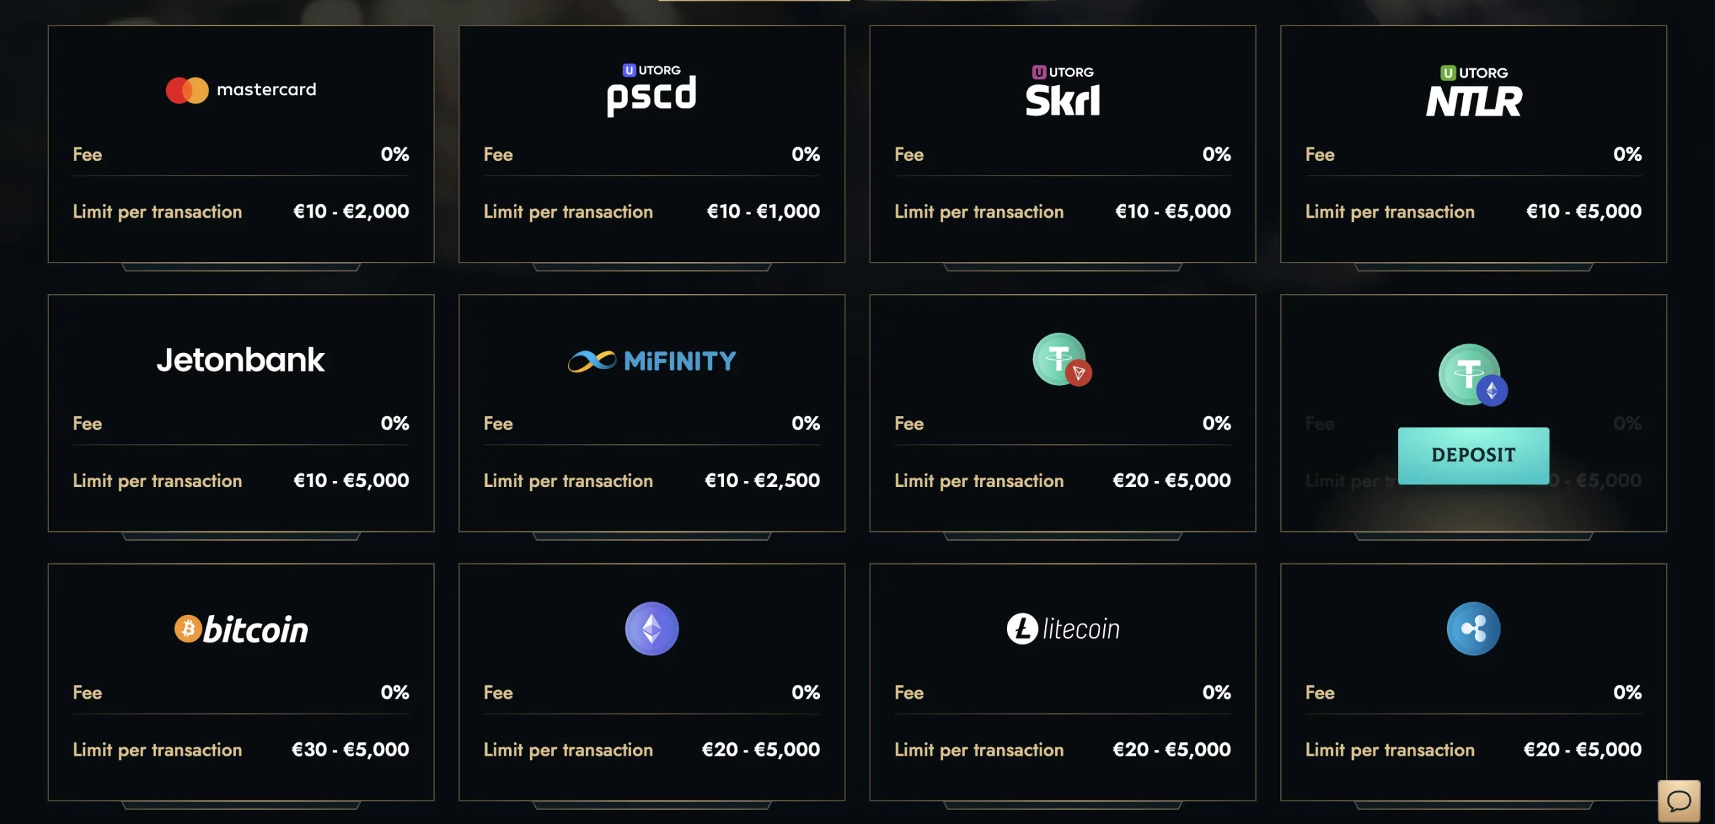The width and height of the screenshot is (1715, 824).
Task: Select the Ripple XRP coin icon
Action: (1473, 628)
